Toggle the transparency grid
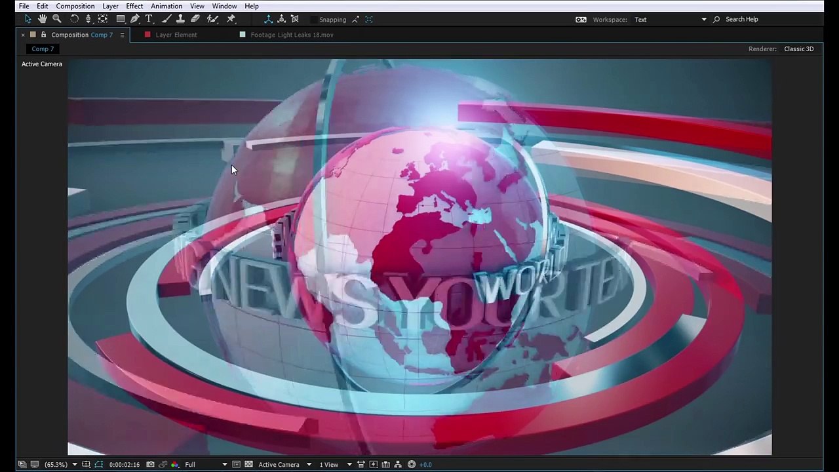This screenshot has height=472, width=839. point(248,465)
